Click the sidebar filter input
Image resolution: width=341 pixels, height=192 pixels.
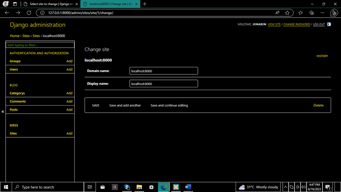pyautogui.click(x=40, y=45)
